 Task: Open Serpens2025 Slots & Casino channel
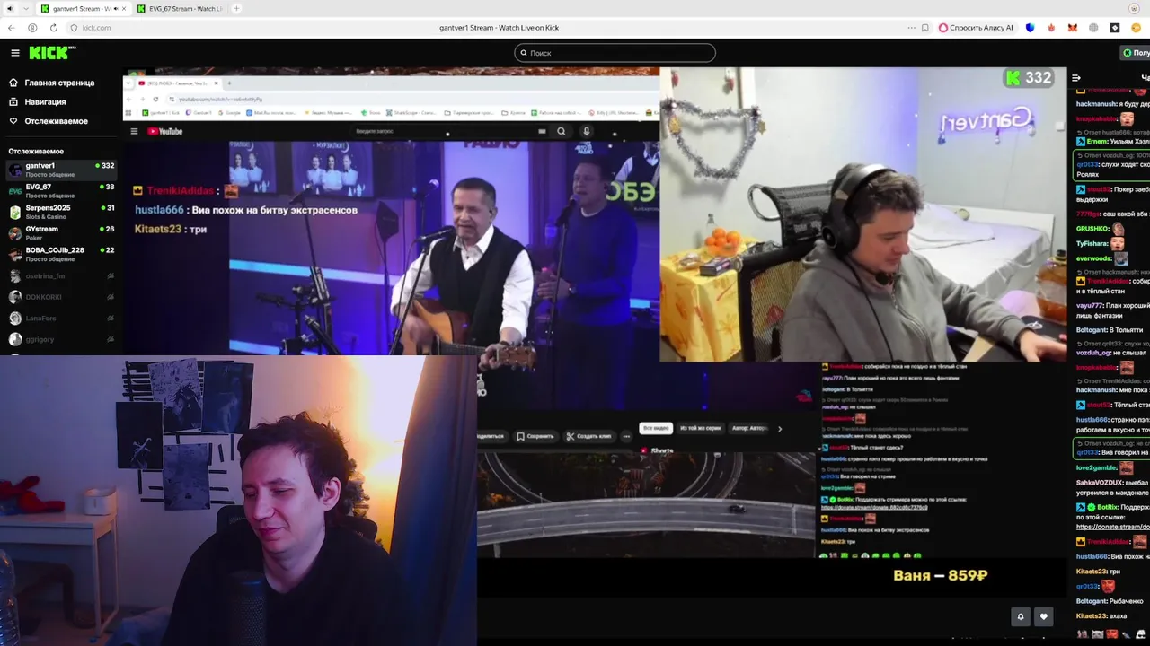61,212
